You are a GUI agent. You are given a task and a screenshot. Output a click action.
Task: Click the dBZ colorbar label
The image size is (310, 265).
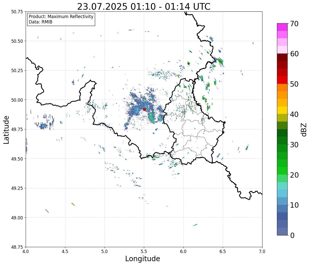pos(304,129)
